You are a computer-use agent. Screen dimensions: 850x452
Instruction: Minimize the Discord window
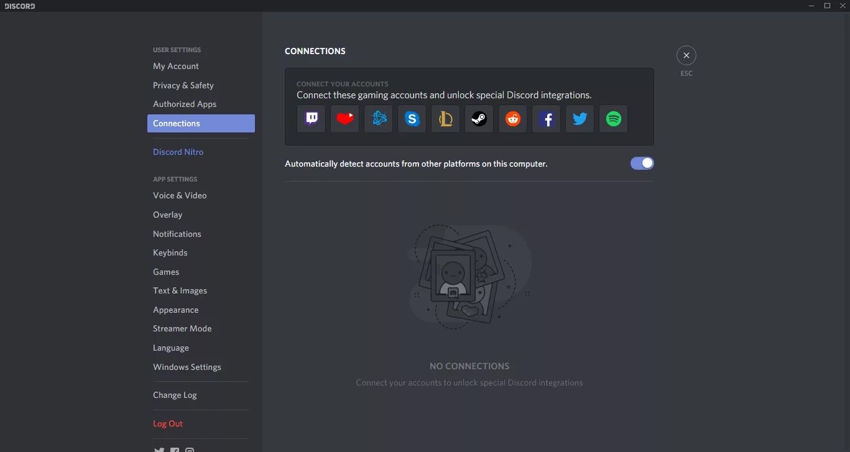pyautogui.click(x=811, y=6)
